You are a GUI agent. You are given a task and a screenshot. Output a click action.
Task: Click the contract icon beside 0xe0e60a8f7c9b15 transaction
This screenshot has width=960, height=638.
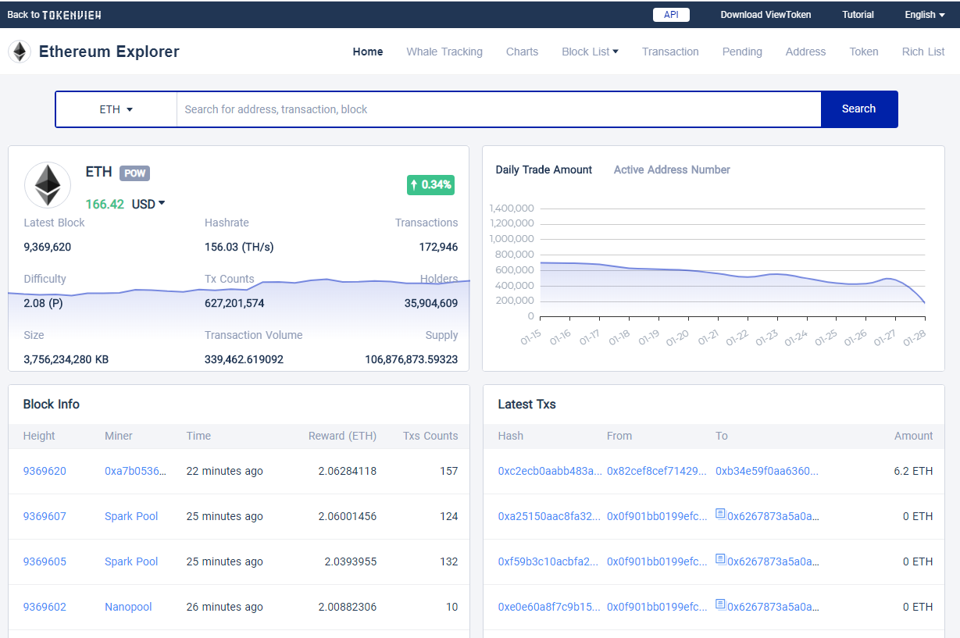[x=720, y=605]
